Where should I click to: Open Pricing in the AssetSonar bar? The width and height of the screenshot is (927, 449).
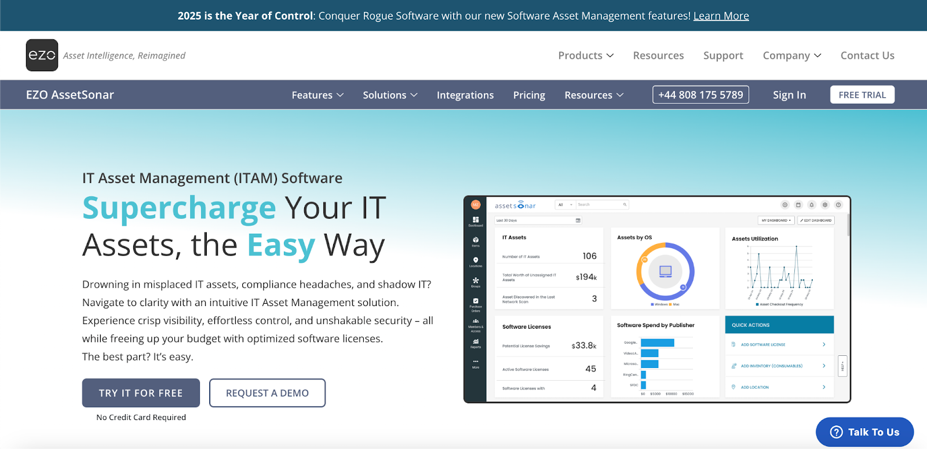point(529,95)
